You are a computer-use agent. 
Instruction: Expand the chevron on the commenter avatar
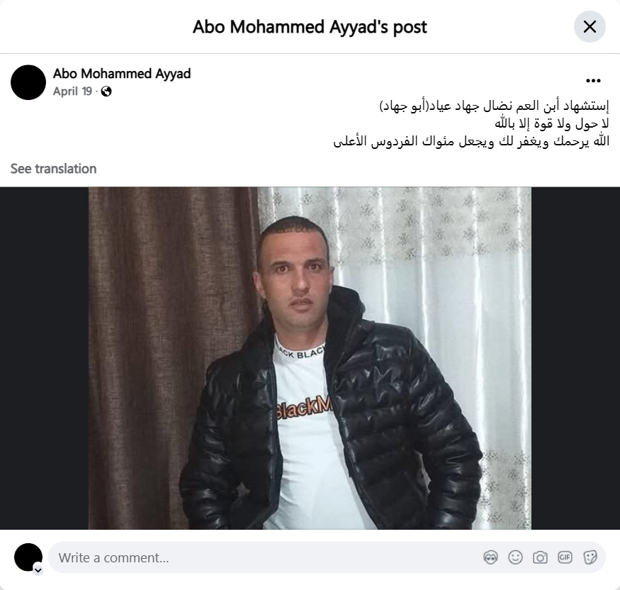click(38, 570)
